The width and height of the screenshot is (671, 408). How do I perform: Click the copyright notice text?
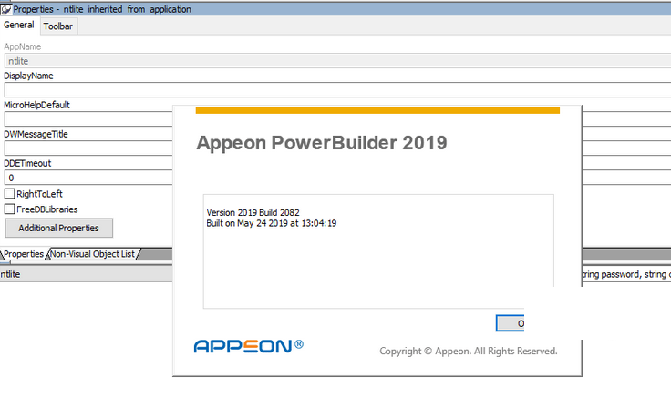pos(469,352)
